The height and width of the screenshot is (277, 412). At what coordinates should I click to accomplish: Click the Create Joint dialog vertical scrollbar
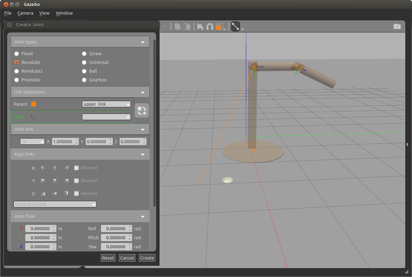coord(155,123)
